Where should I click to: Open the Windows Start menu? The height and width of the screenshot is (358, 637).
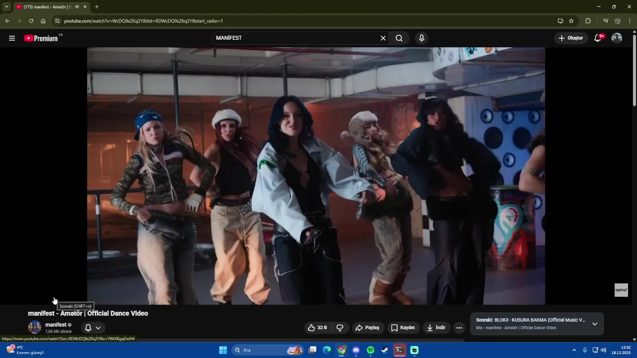tap(223, 350)
